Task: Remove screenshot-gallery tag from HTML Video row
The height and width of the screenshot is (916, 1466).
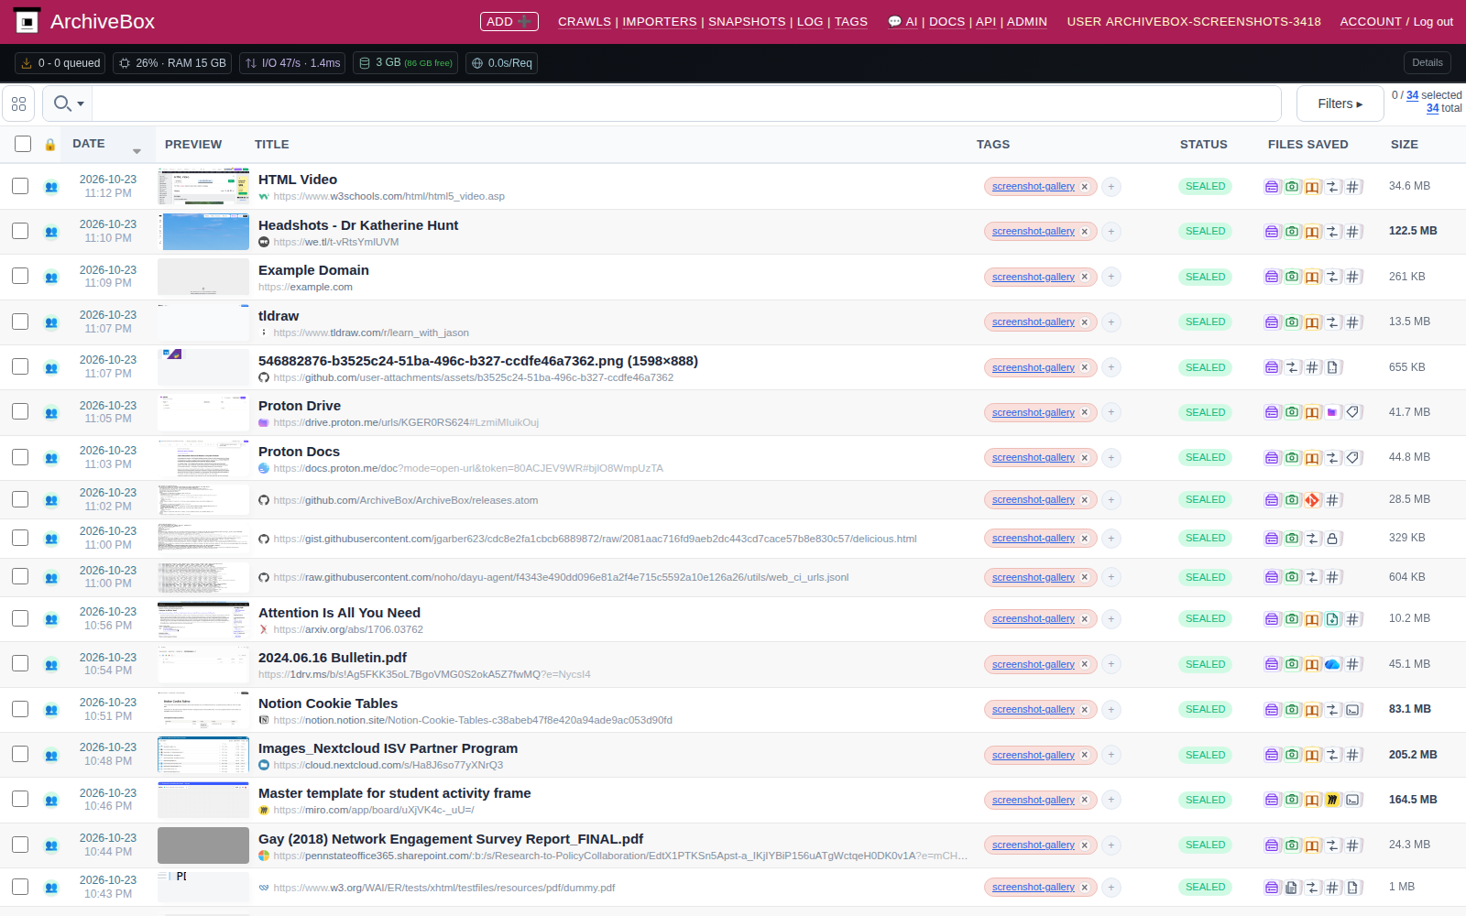Action: (1085, 187)
